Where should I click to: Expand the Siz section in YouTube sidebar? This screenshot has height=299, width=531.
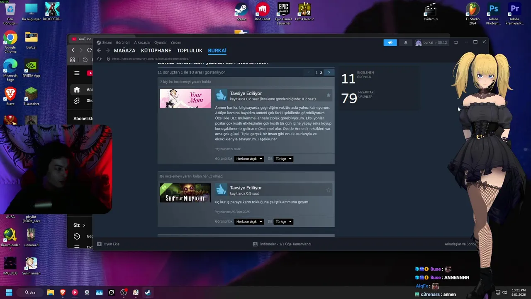point(79,225)
